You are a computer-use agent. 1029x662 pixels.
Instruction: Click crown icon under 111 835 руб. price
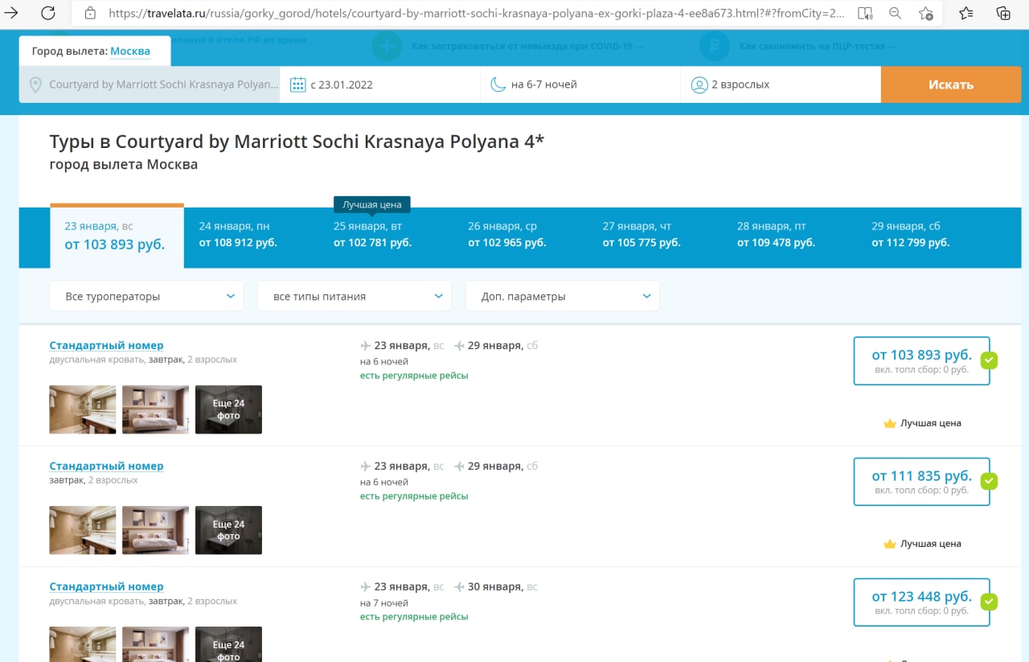click(890, 544)
